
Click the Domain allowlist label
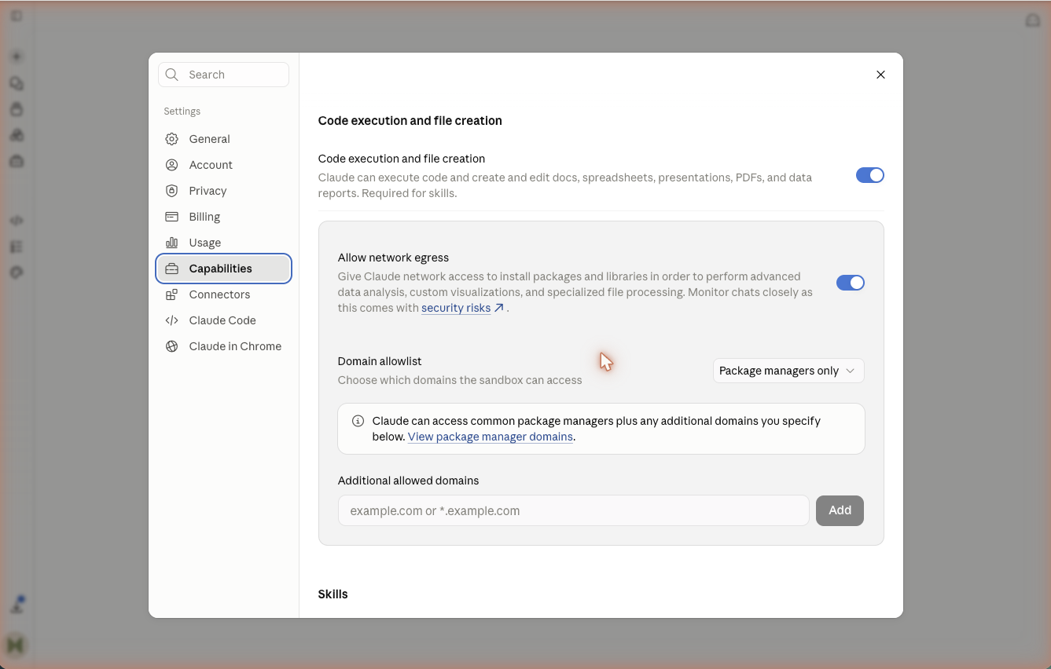click(x=380, y=361)
